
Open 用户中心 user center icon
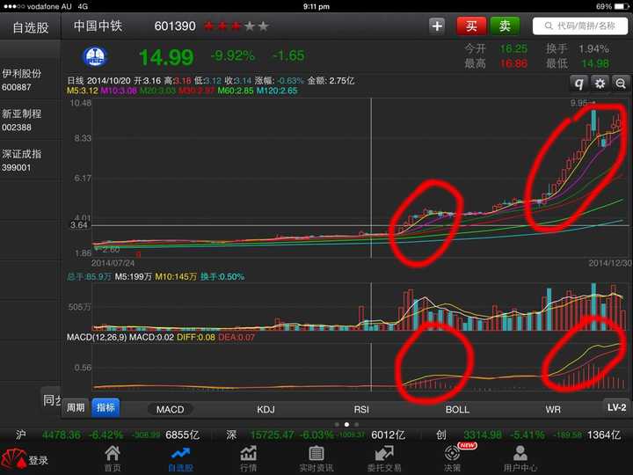(x=520, y=459)
